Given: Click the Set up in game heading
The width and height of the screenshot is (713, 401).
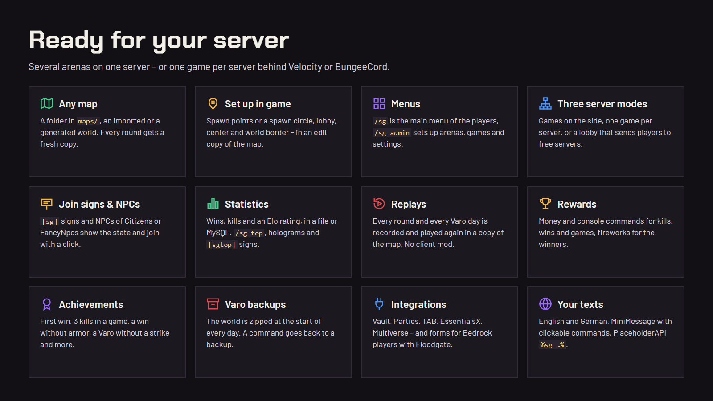Looking at the screenshot, I should tap(258, 104).
